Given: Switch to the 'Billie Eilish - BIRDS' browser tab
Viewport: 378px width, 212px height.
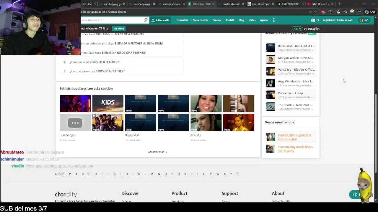Looking at the screenshot, I should [x=202, y=4].
